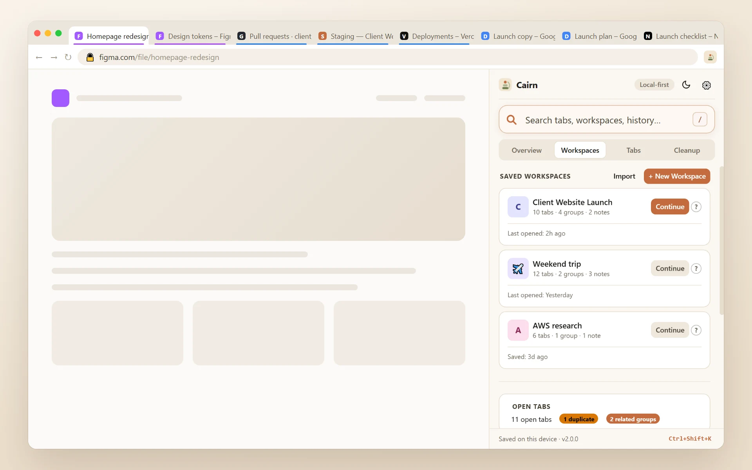This screenshot has height=470, width=752.
Task: Go forward with the browser forward arrow
Action: coord(54,58)
